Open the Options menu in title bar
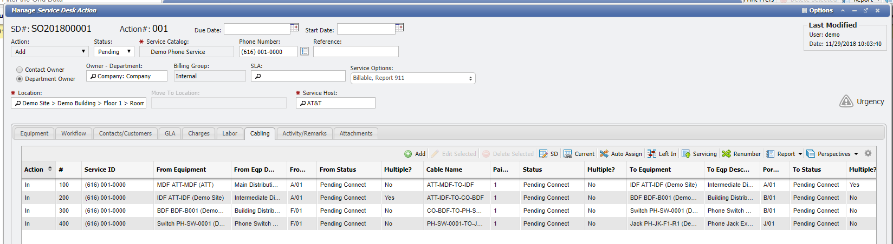Screen dimensions: 893x244 817,10
